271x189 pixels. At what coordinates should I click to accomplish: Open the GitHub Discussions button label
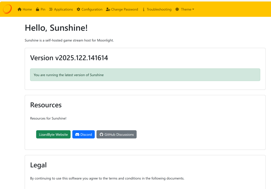click(x=119, y=135)
